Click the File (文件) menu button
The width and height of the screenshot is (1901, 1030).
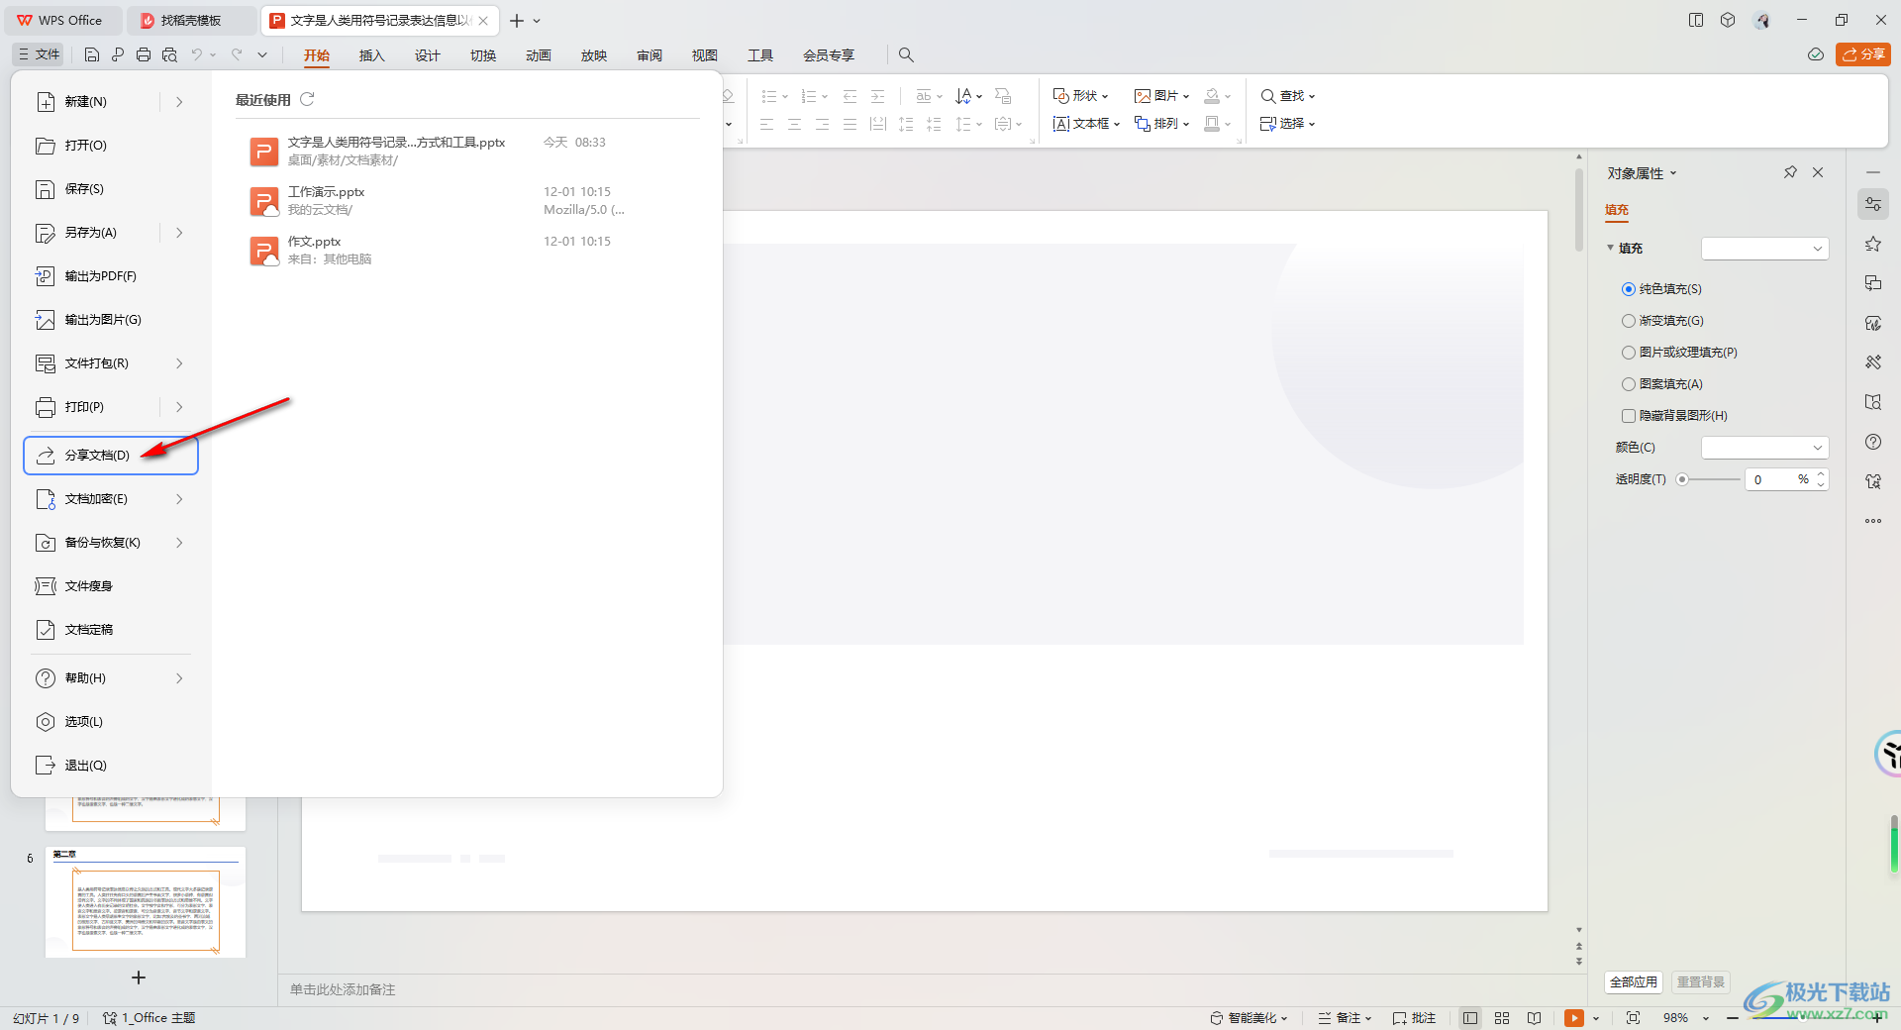point(40,54)
